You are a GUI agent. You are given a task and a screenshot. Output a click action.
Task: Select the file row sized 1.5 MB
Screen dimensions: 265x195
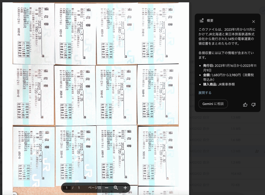pos(235,129)
